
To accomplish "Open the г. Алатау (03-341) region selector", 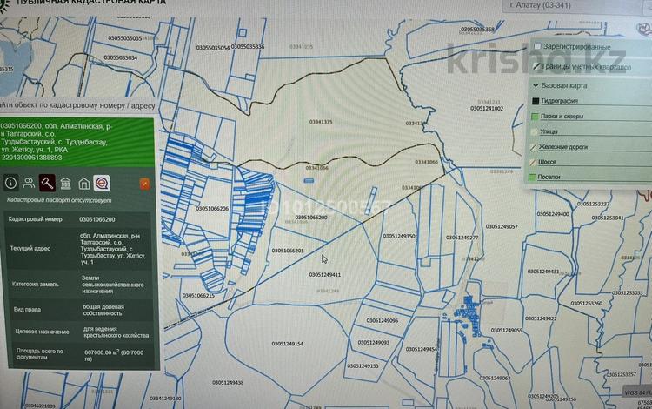I will [x=574, y=6].
